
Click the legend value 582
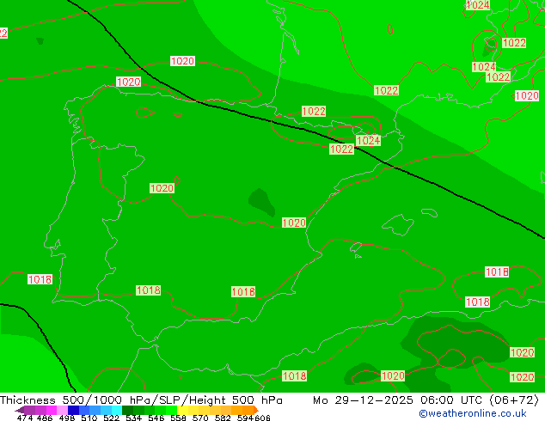click(223, 418)
